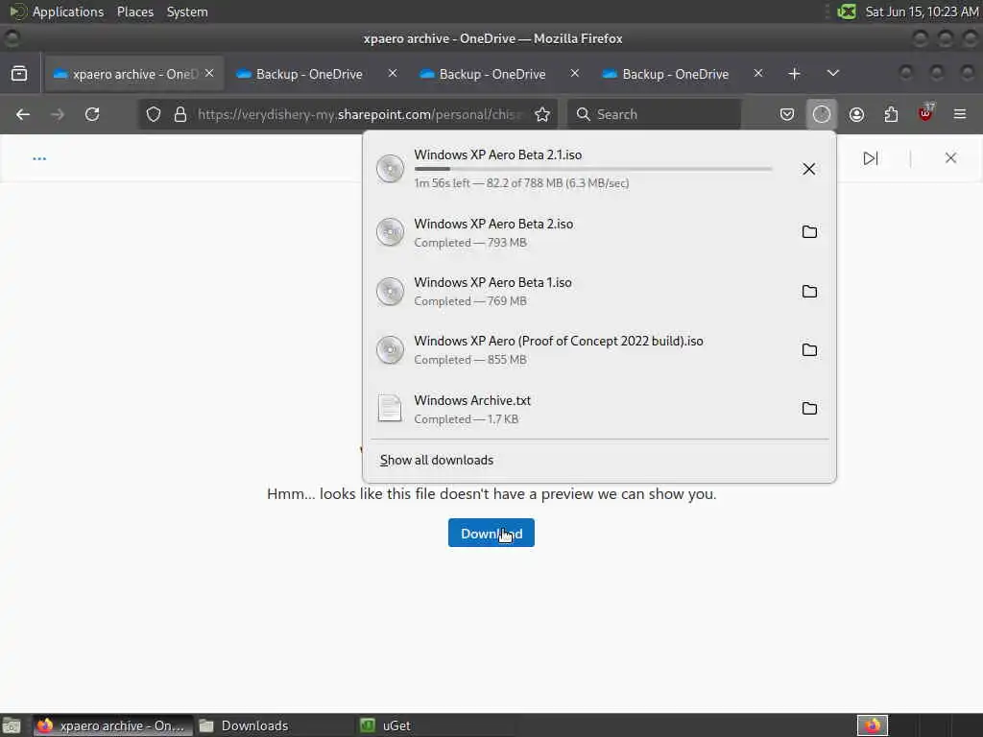Open the OneDrive three-dots more menu

(38, 158)
